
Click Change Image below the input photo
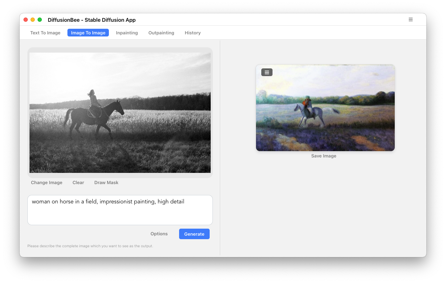pyautogui.click(x=47, y=182)
